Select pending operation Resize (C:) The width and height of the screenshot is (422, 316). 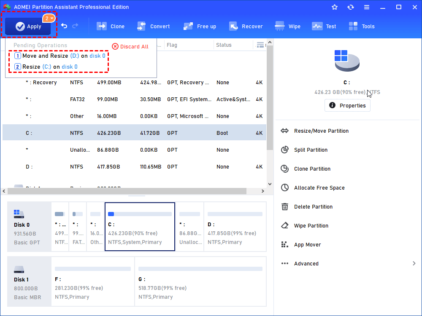tap(46, 67)
